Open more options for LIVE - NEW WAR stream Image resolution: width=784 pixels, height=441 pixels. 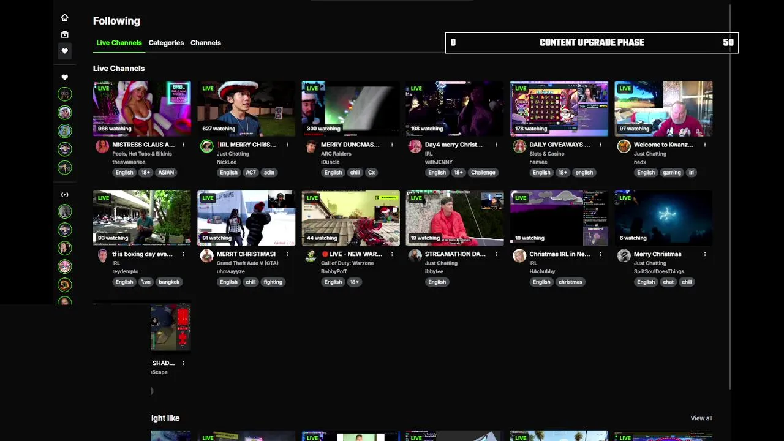pyautogui.click(x=392, y=254)
